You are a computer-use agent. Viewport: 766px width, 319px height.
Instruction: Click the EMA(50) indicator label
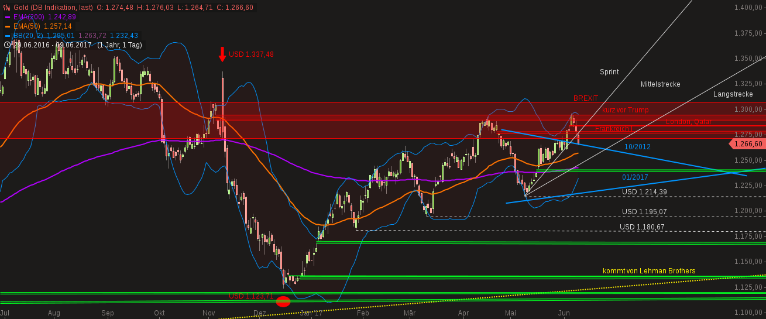click(26, 26)
